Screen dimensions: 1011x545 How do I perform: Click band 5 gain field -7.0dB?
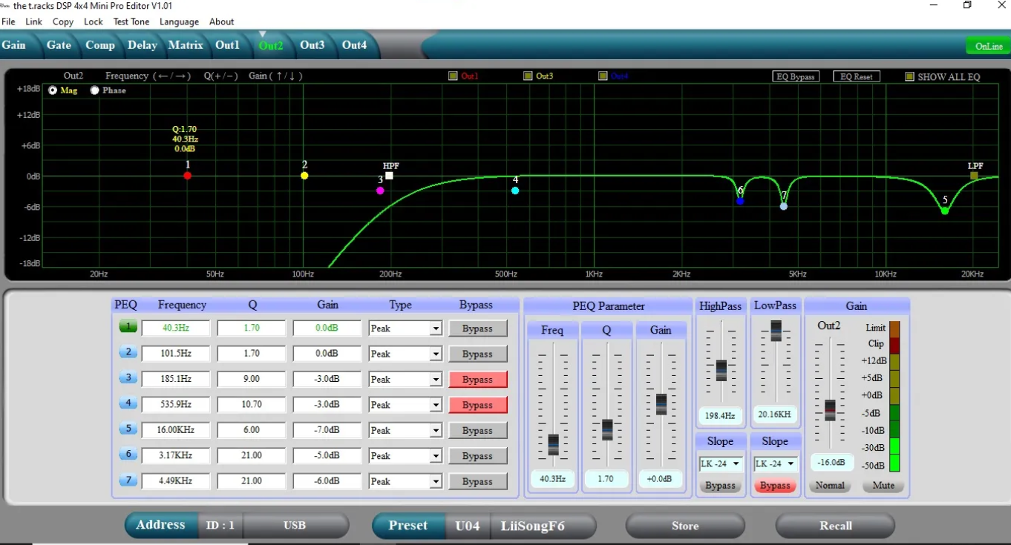(327, 430)
